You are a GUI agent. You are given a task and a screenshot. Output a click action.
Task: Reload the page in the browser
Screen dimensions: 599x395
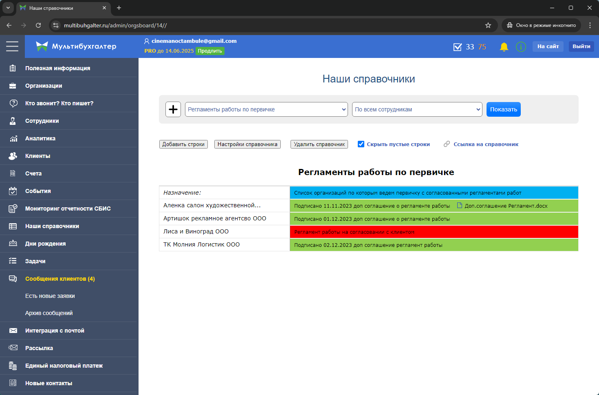tap(38, 25)
